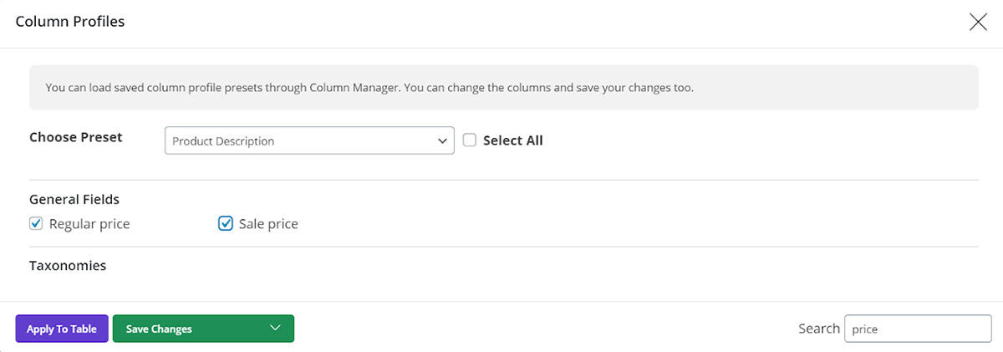Click the Column Profiles dialog title
The height and width of the screenshot is (352, 1003).
point(70,22)
